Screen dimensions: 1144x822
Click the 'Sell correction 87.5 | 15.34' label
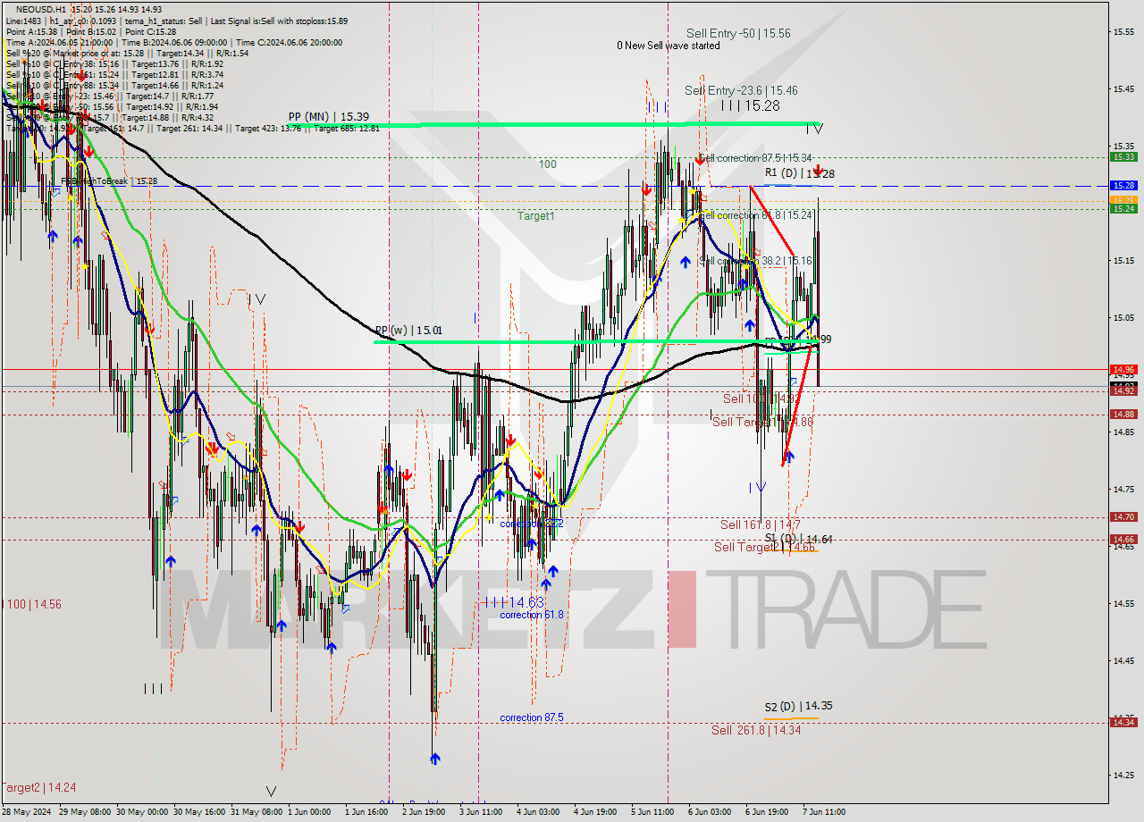pyautogui.click(x=755, y=157)
